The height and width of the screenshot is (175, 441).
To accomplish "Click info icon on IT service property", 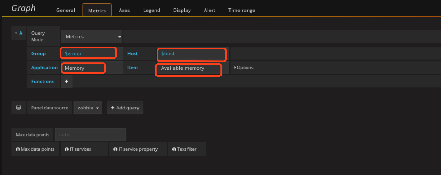I will [x=115, y=149].
